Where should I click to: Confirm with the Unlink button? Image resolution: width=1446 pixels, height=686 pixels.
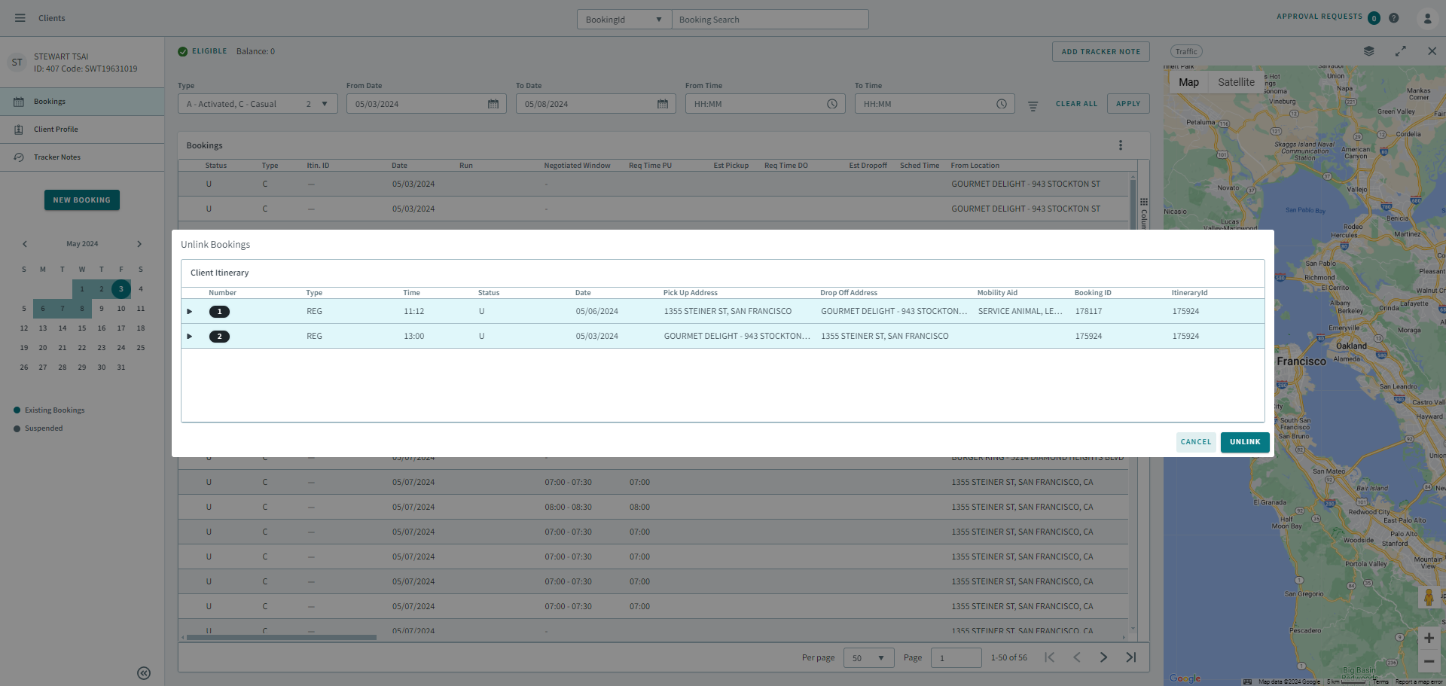coord(1244,442)
